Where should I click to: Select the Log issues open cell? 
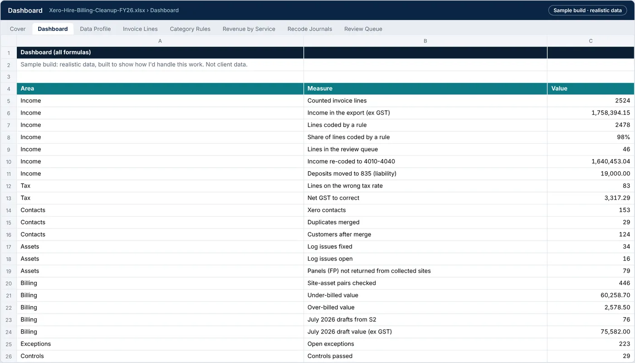(x=425, y=259)
